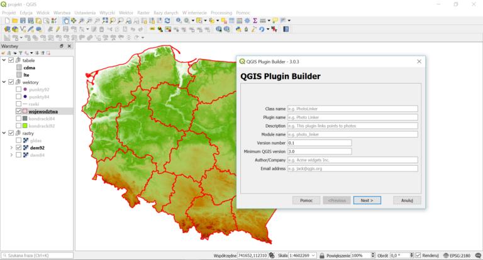The width and height of the screenshot is (483, 260).
Task: Open the dropdown arrow next to the sigma ruler icon
Action: coord(269,21)
